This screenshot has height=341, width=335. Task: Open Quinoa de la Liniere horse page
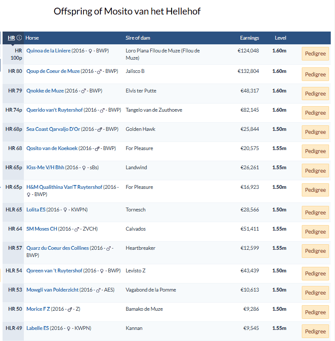pos(49,51)
